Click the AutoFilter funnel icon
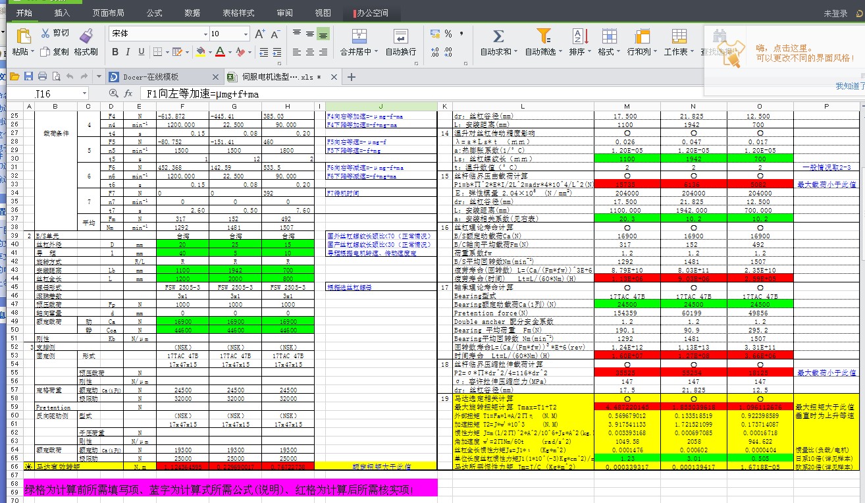 543,36
